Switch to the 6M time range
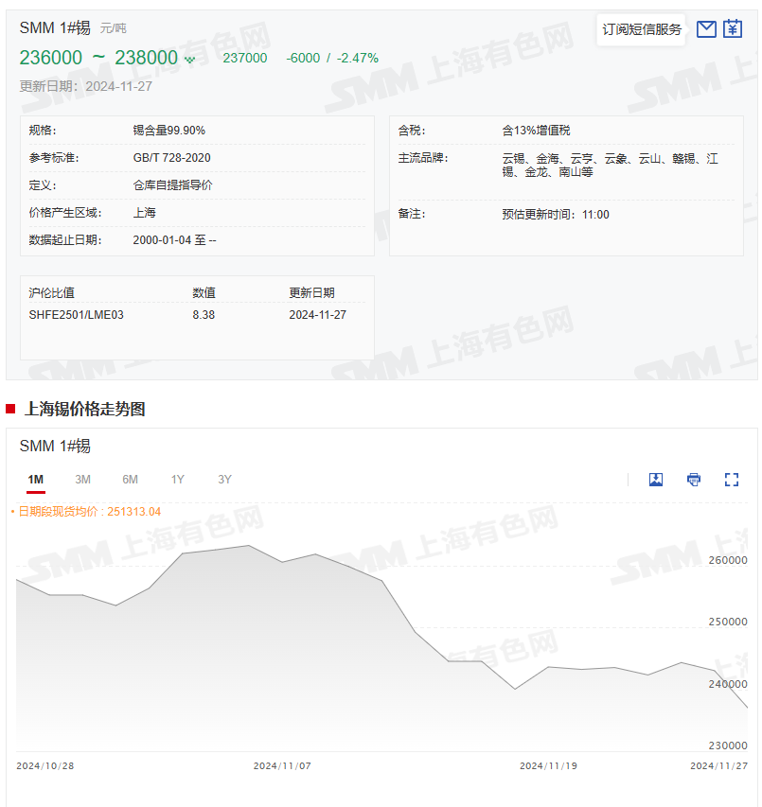Viewport: 762px width, 807px height. (130, 480)
